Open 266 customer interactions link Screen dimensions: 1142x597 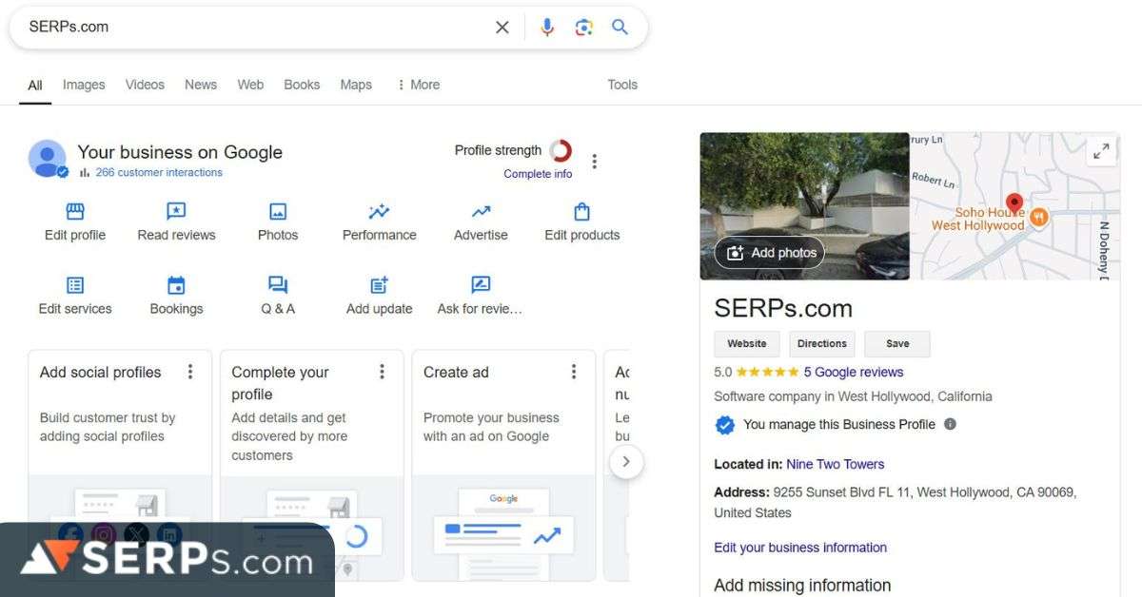click(159, 173)
